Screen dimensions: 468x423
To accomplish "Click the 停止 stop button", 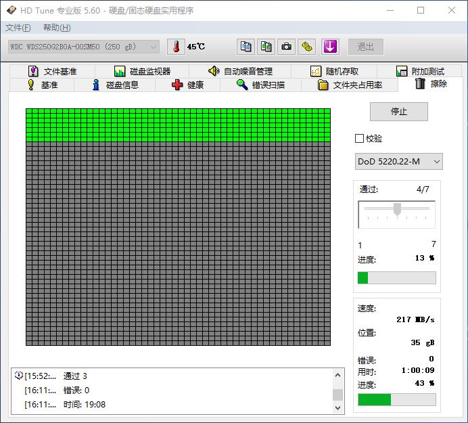I will [x=398, y=112].
